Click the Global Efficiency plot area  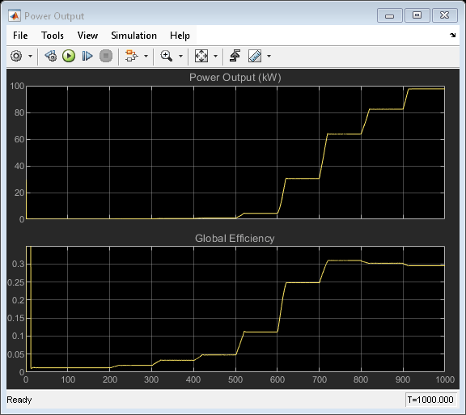point(235,309)
